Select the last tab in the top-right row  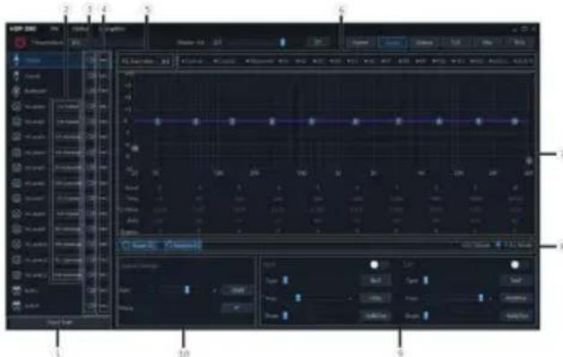[519, 42]
